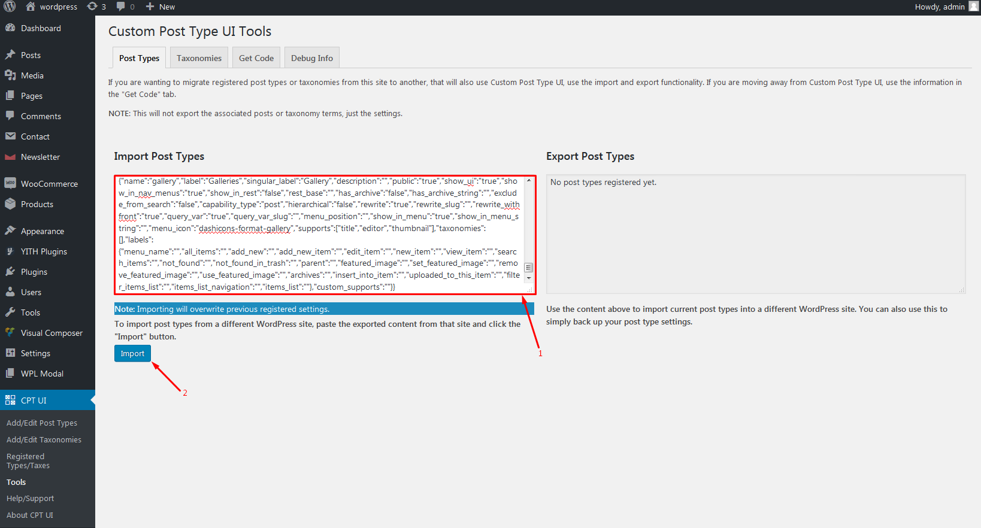This screenshot has width=981, height=528.
Task: Click the WooCommerce icon in sidebar
Action: click(10, 183)
